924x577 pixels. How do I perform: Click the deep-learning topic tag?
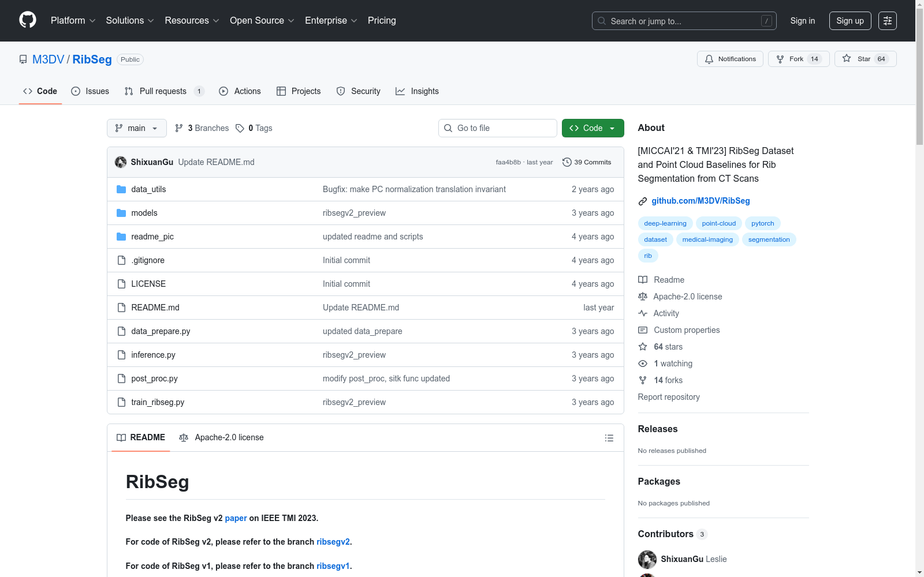pos(665,223)
